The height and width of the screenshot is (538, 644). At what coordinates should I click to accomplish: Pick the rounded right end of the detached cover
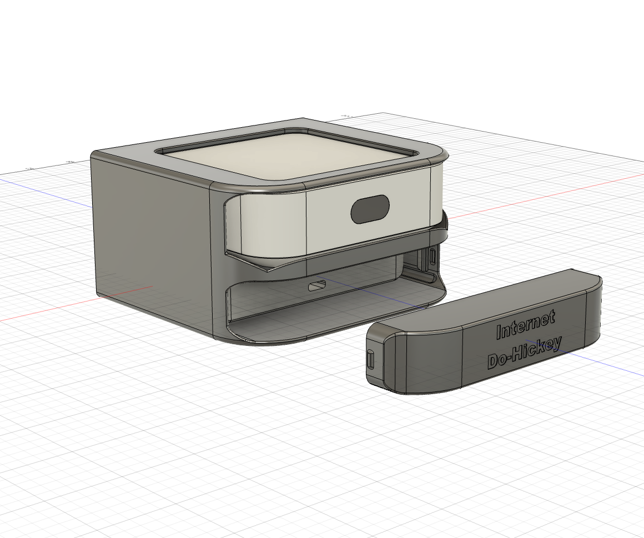595,311
